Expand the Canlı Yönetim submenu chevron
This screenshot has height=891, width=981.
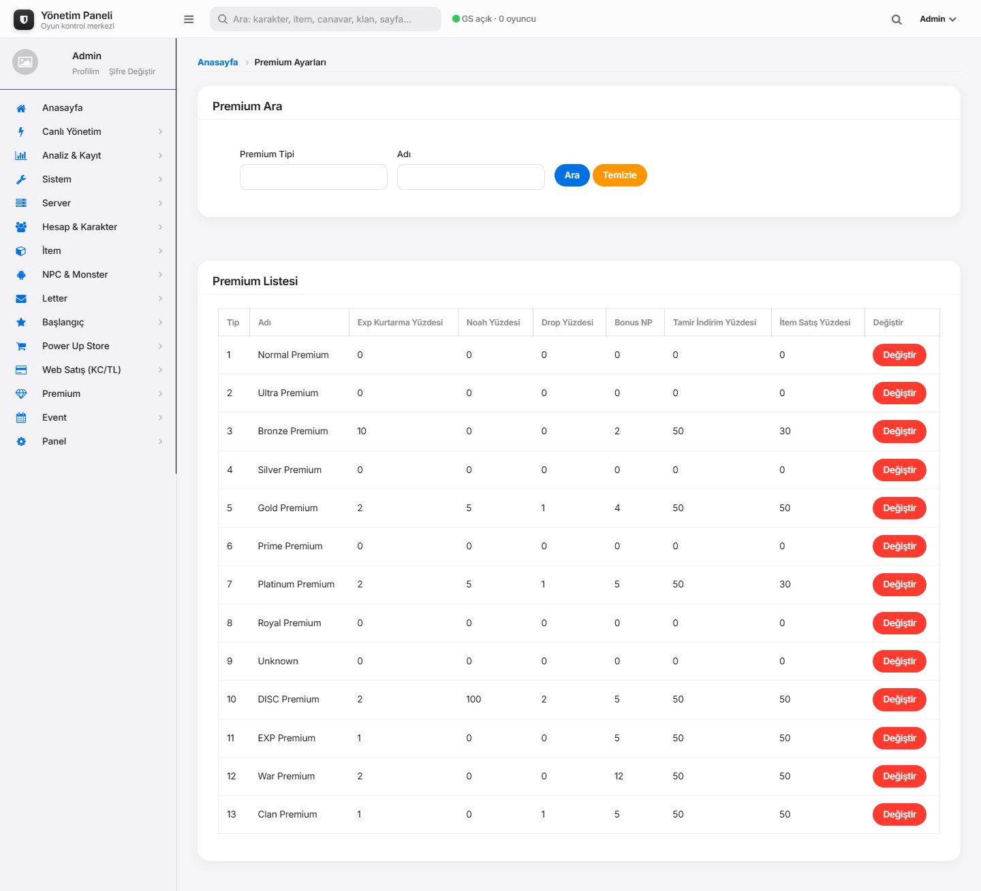tap(161, 132)
